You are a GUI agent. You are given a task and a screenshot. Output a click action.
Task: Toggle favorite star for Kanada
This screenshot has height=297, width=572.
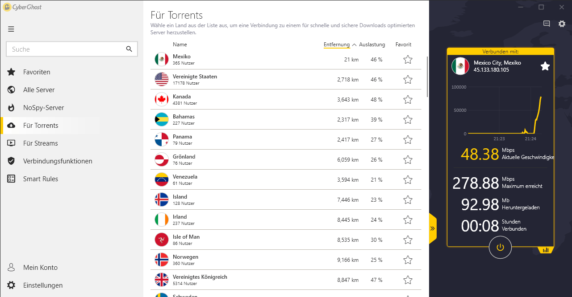click(x=408, y=100)
